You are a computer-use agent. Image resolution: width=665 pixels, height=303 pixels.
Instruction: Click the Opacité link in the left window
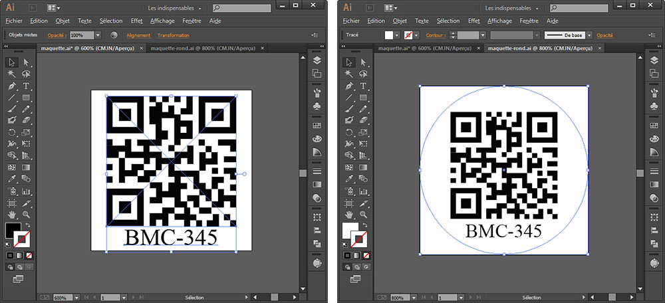point(57,36)
